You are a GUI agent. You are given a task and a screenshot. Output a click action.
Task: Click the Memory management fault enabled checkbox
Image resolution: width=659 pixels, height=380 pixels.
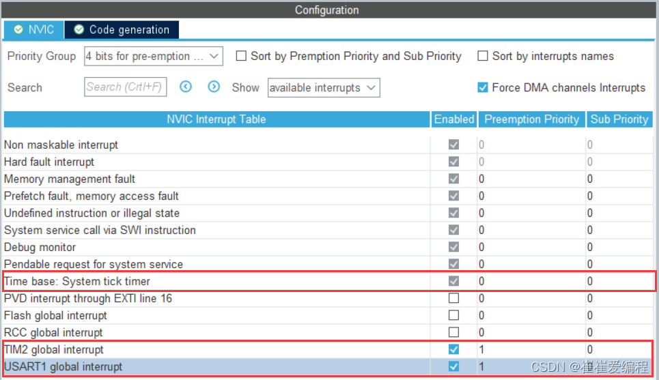453,179
